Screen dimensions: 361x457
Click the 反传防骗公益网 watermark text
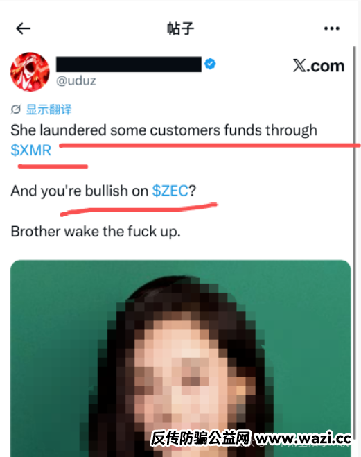200,438
